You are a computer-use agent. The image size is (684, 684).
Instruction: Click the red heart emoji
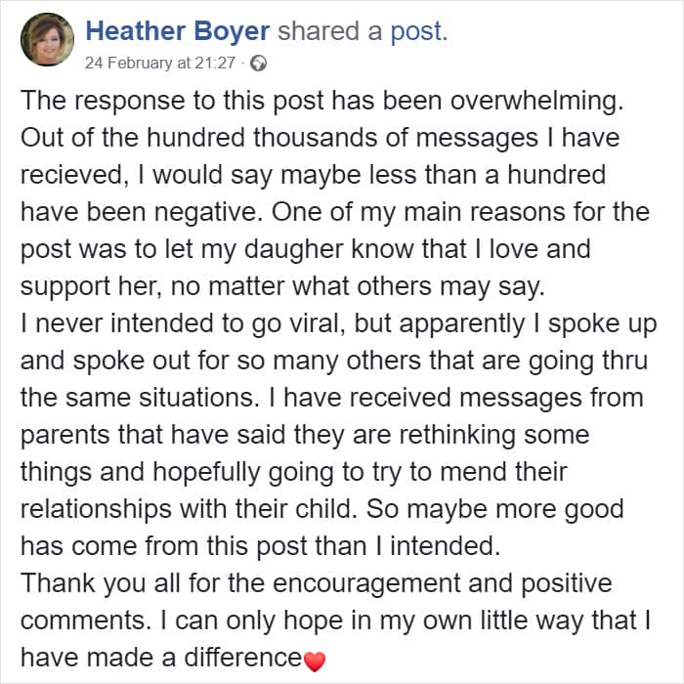point(314,660)
